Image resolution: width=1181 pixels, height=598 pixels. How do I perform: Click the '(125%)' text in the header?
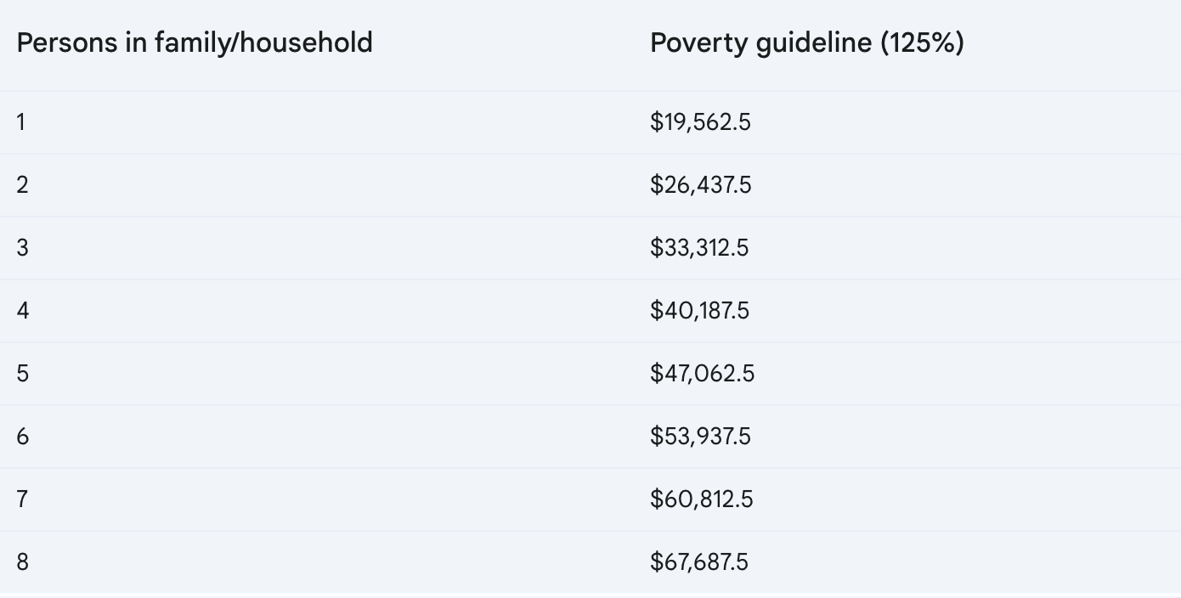point(922,42)
